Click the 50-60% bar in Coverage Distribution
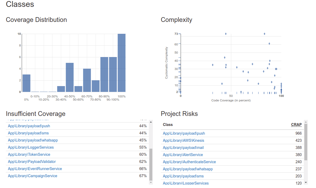316x188 pixels. coord(78,89)
